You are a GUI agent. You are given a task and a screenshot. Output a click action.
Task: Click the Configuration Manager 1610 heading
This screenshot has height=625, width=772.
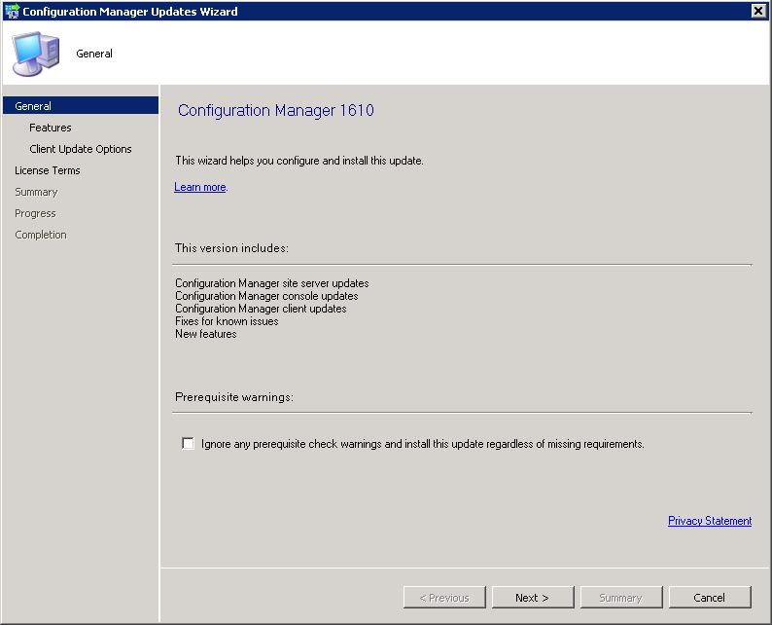(276, 110)
